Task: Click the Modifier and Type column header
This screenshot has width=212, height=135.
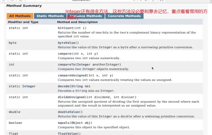Action: (23, 22)
